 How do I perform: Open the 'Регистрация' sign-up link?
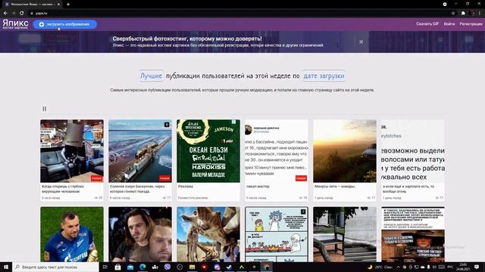[471, 23]
